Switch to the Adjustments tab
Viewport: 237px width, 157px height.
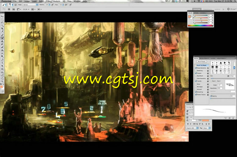221,58
